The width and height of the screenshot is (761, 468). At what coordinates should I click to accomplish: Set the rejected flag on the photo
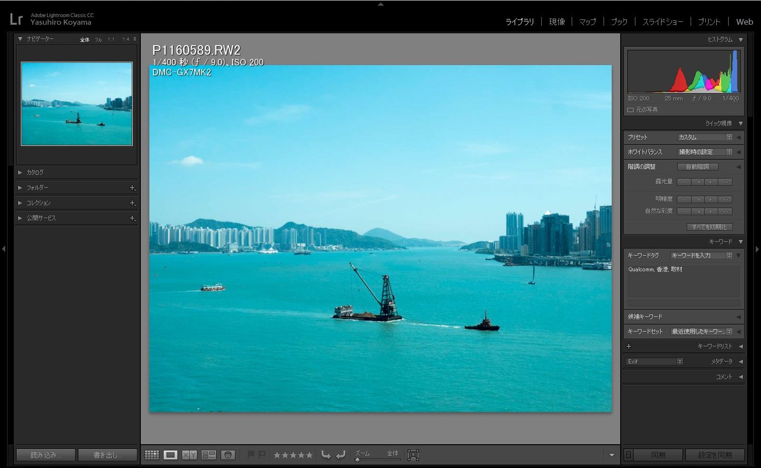click(262, 454)
